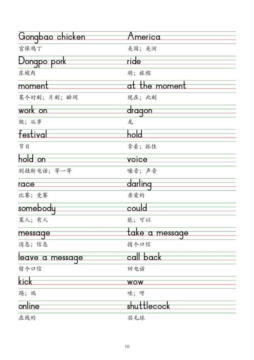This screenshot has height=360, width=254.
Task: Select the word "ride"
Action: (133, 61)
